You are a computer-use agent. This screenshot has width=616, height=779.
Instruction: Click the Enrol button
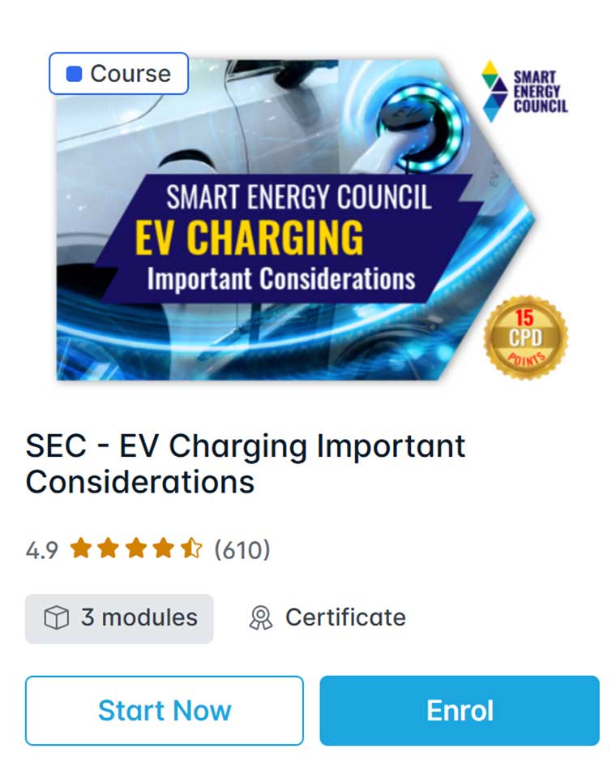tap(460, 711)
